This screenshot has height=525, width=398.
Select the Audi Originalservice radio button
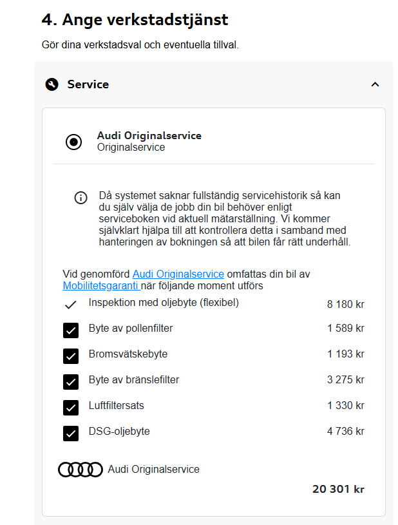pyautogui.click(x=74, y=142)
